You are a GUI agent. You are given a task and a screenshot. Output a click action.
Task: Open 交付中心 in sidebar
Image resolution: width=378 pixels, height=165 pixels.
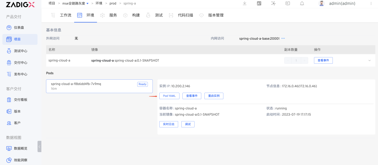pyautogui.click(x=20, y=63)
